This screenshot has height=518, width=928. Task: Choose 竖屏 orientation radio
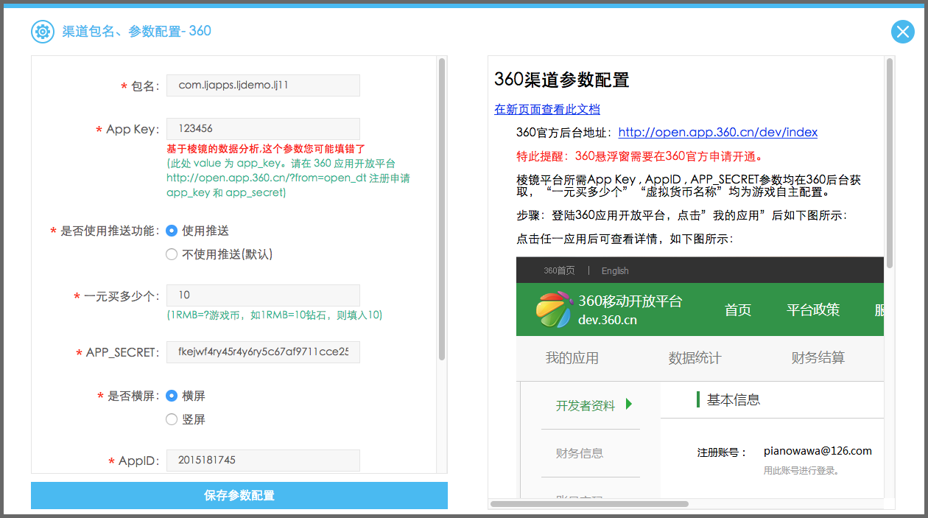[x=172, y=419]
